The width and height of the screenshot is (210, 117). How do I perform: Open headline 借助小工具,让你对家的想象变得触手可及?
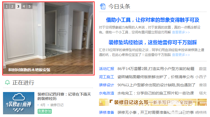(x=153, y=20)
